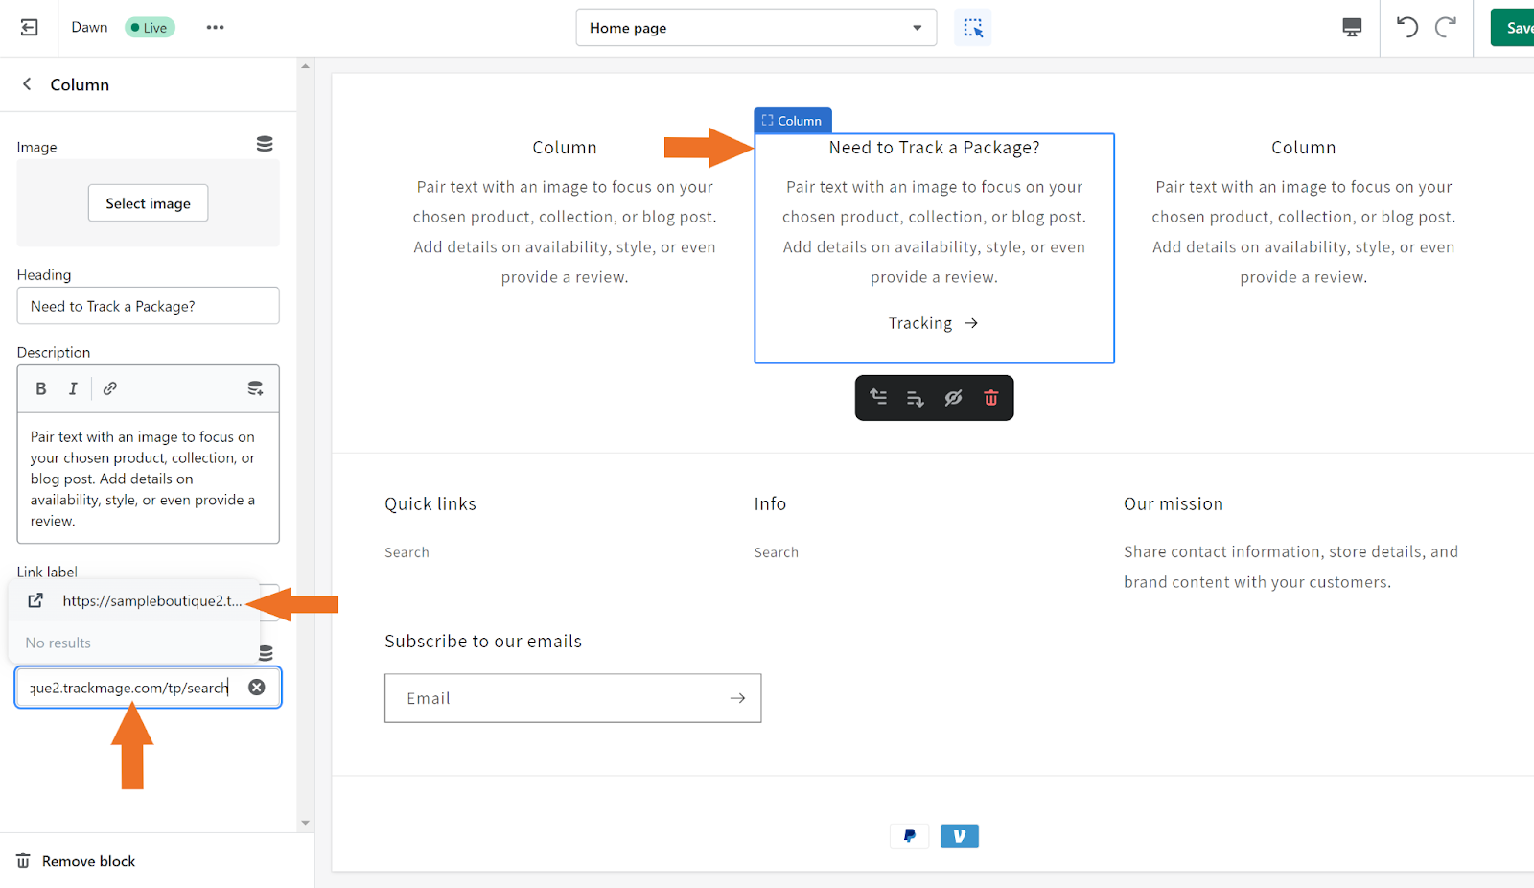
Task: Open the three-dots theme actions menu
Action: [x=215, y=28]
